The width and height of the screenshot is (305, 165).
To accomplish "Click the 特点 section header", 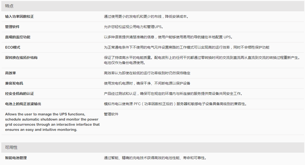I will [x=9, y=6].
